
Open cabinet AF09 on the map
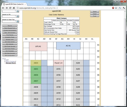[59, 93]
